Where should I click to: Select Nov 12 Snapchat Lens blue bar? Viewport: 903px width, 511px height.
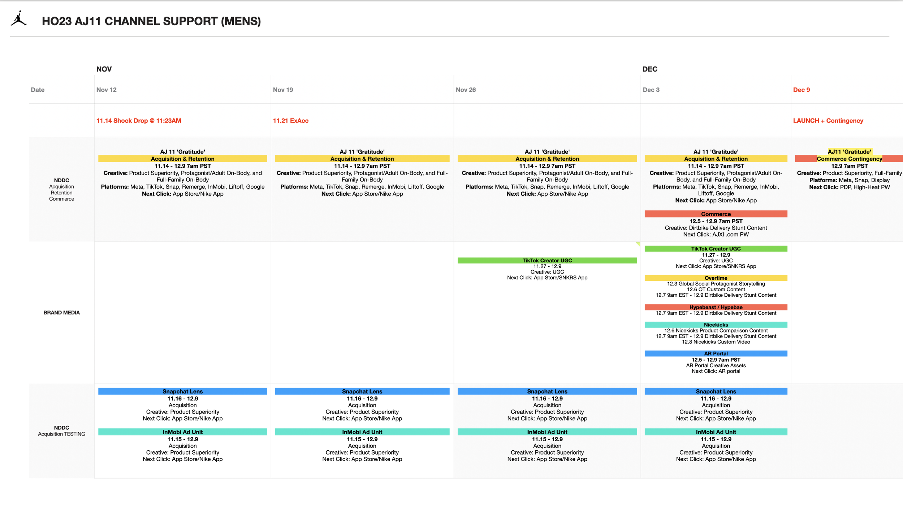(183, 391)
